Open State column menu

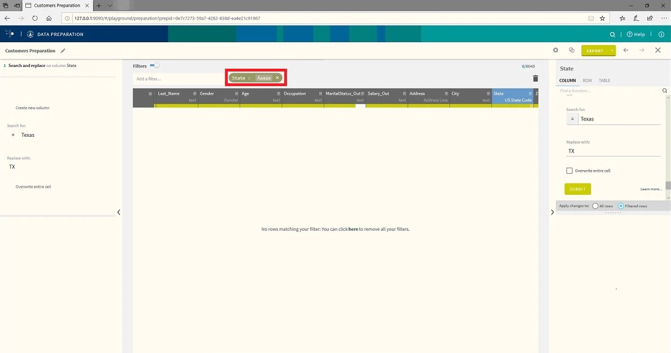coord(530,93)
